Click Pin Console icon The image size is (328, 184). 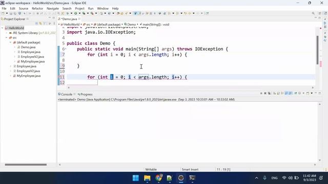[296, 93]
